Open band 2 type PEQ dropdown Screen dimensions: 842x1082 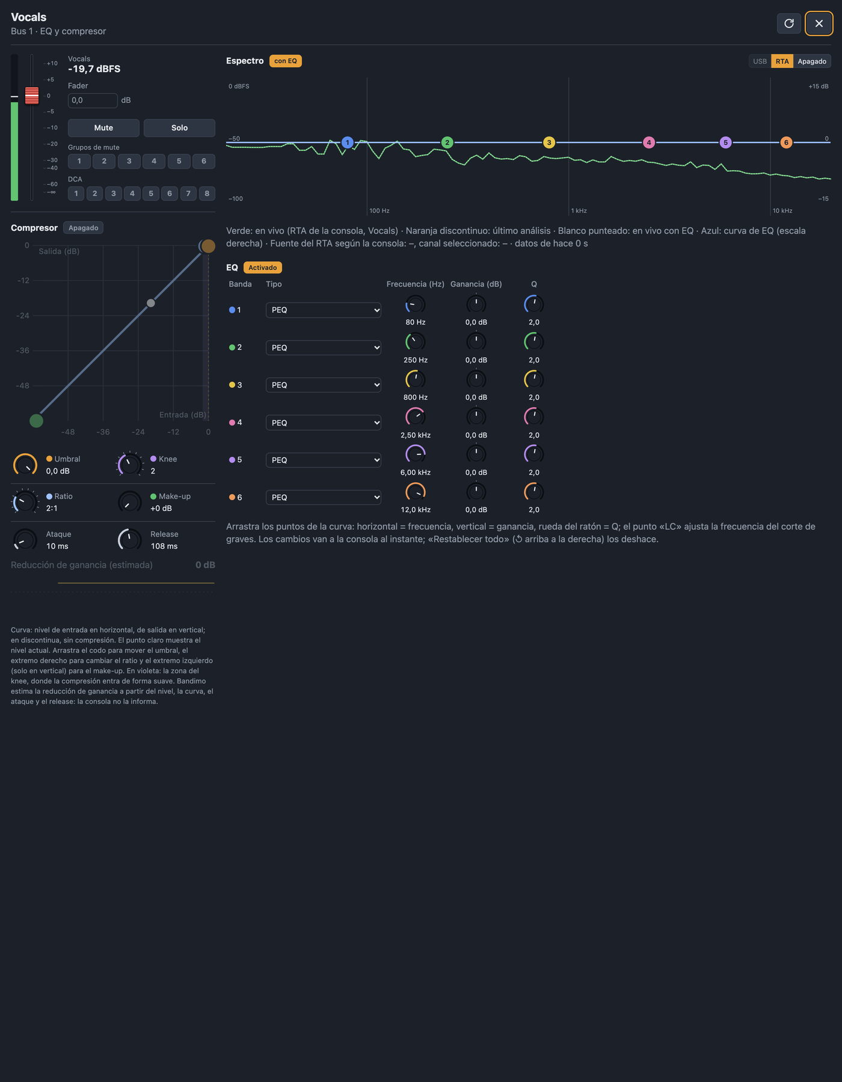pyautogui.click(x=324, y=347)
